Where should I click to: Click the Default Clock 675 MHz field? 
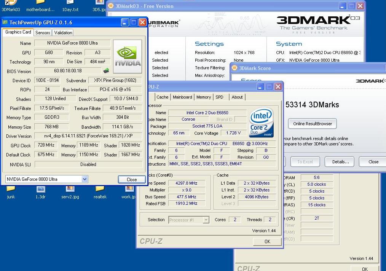(46, 155)
